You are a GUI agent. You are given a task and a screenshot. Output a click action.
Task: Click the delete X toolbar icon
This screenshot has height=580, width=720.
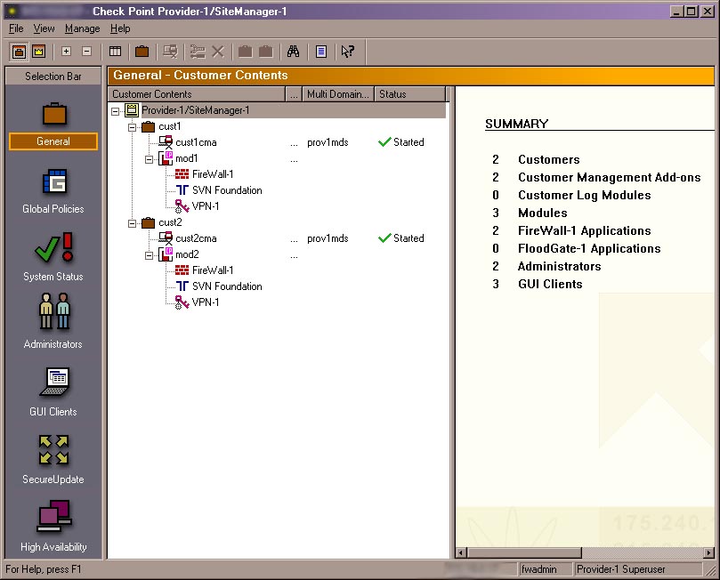[218, 52]
